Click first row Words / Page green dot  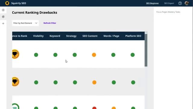(x=113, y=55)
